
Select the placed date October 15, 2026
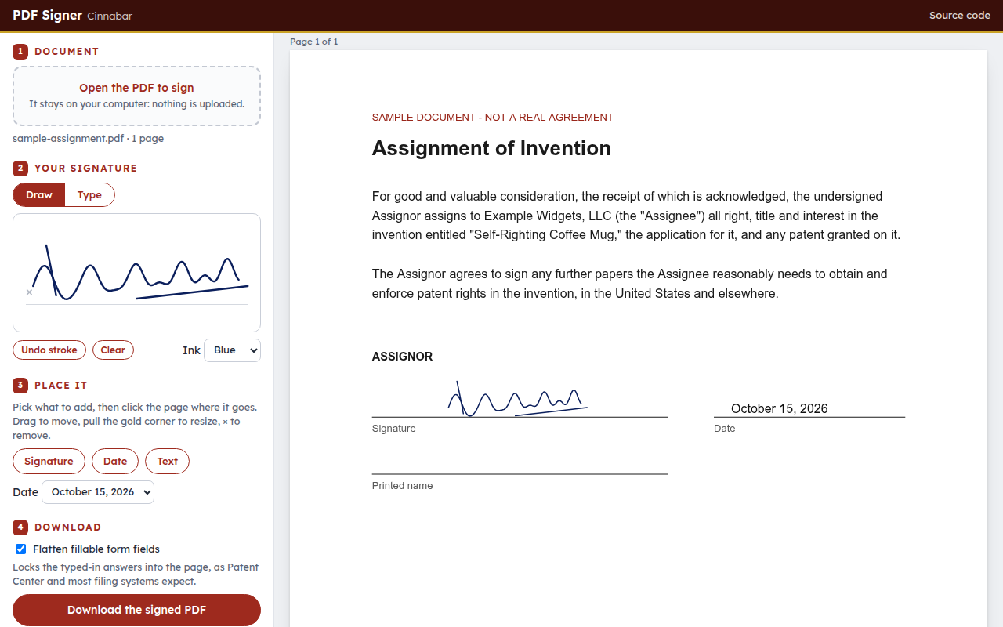point(779,408)
